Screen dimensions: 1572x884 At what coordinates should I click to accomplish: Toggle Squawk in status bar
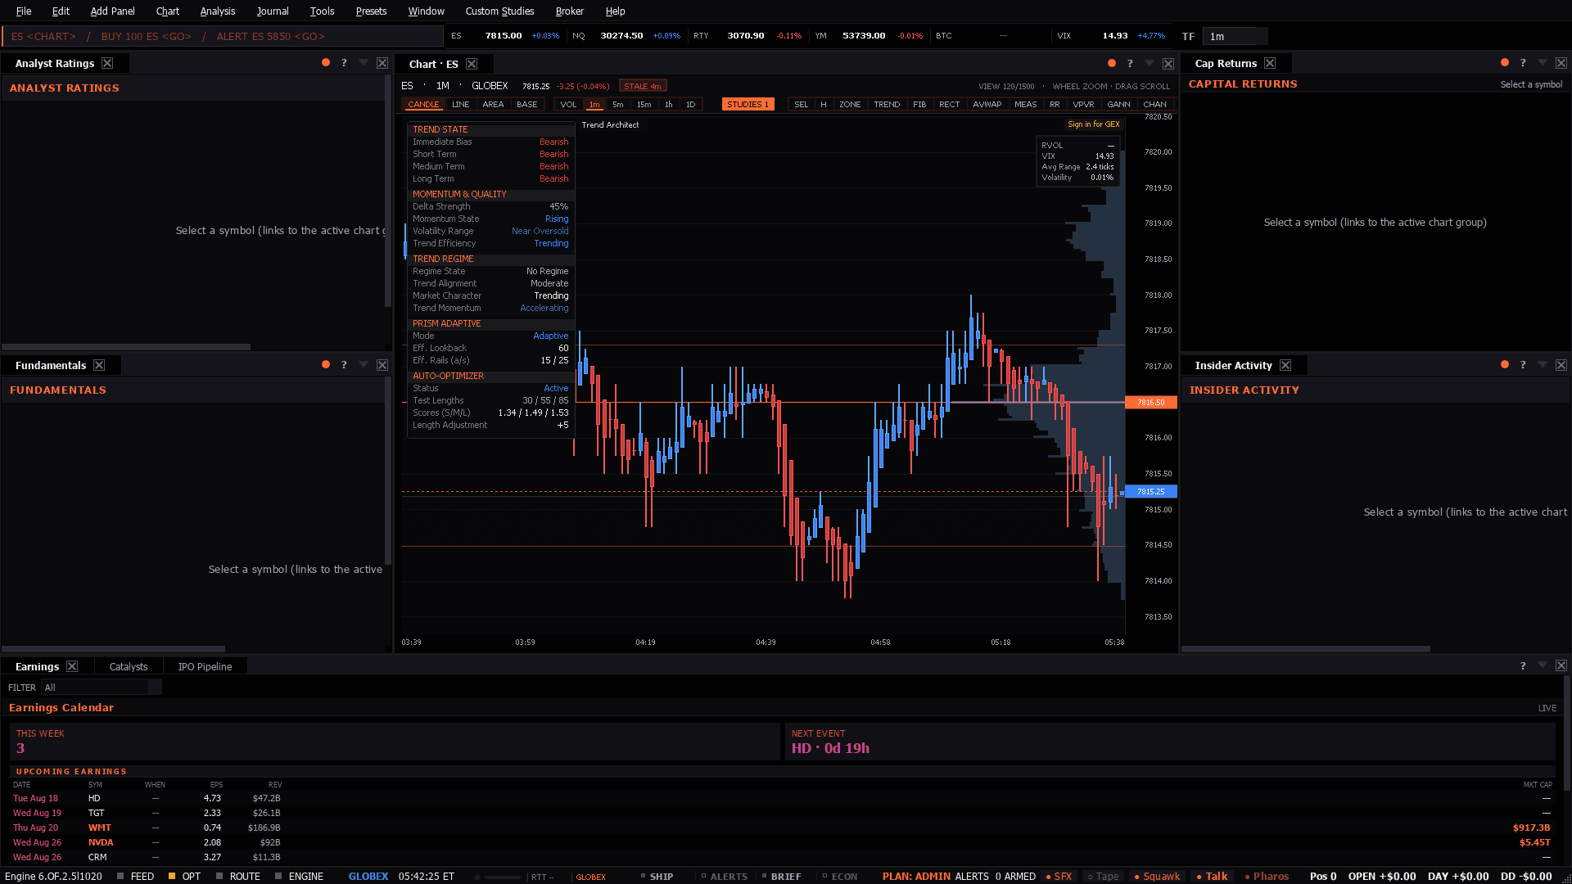click(x=1157, y=876)
